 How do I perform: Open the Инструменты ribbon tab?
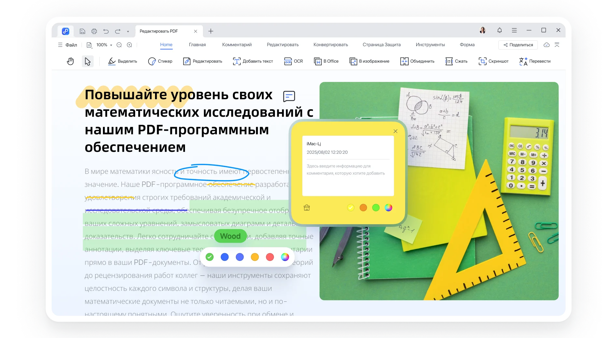430,45
